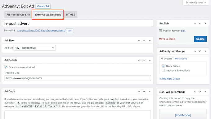Click Edit next to the permalink
The width and height of the screenshot is (211, 119).
pos(70,31)
